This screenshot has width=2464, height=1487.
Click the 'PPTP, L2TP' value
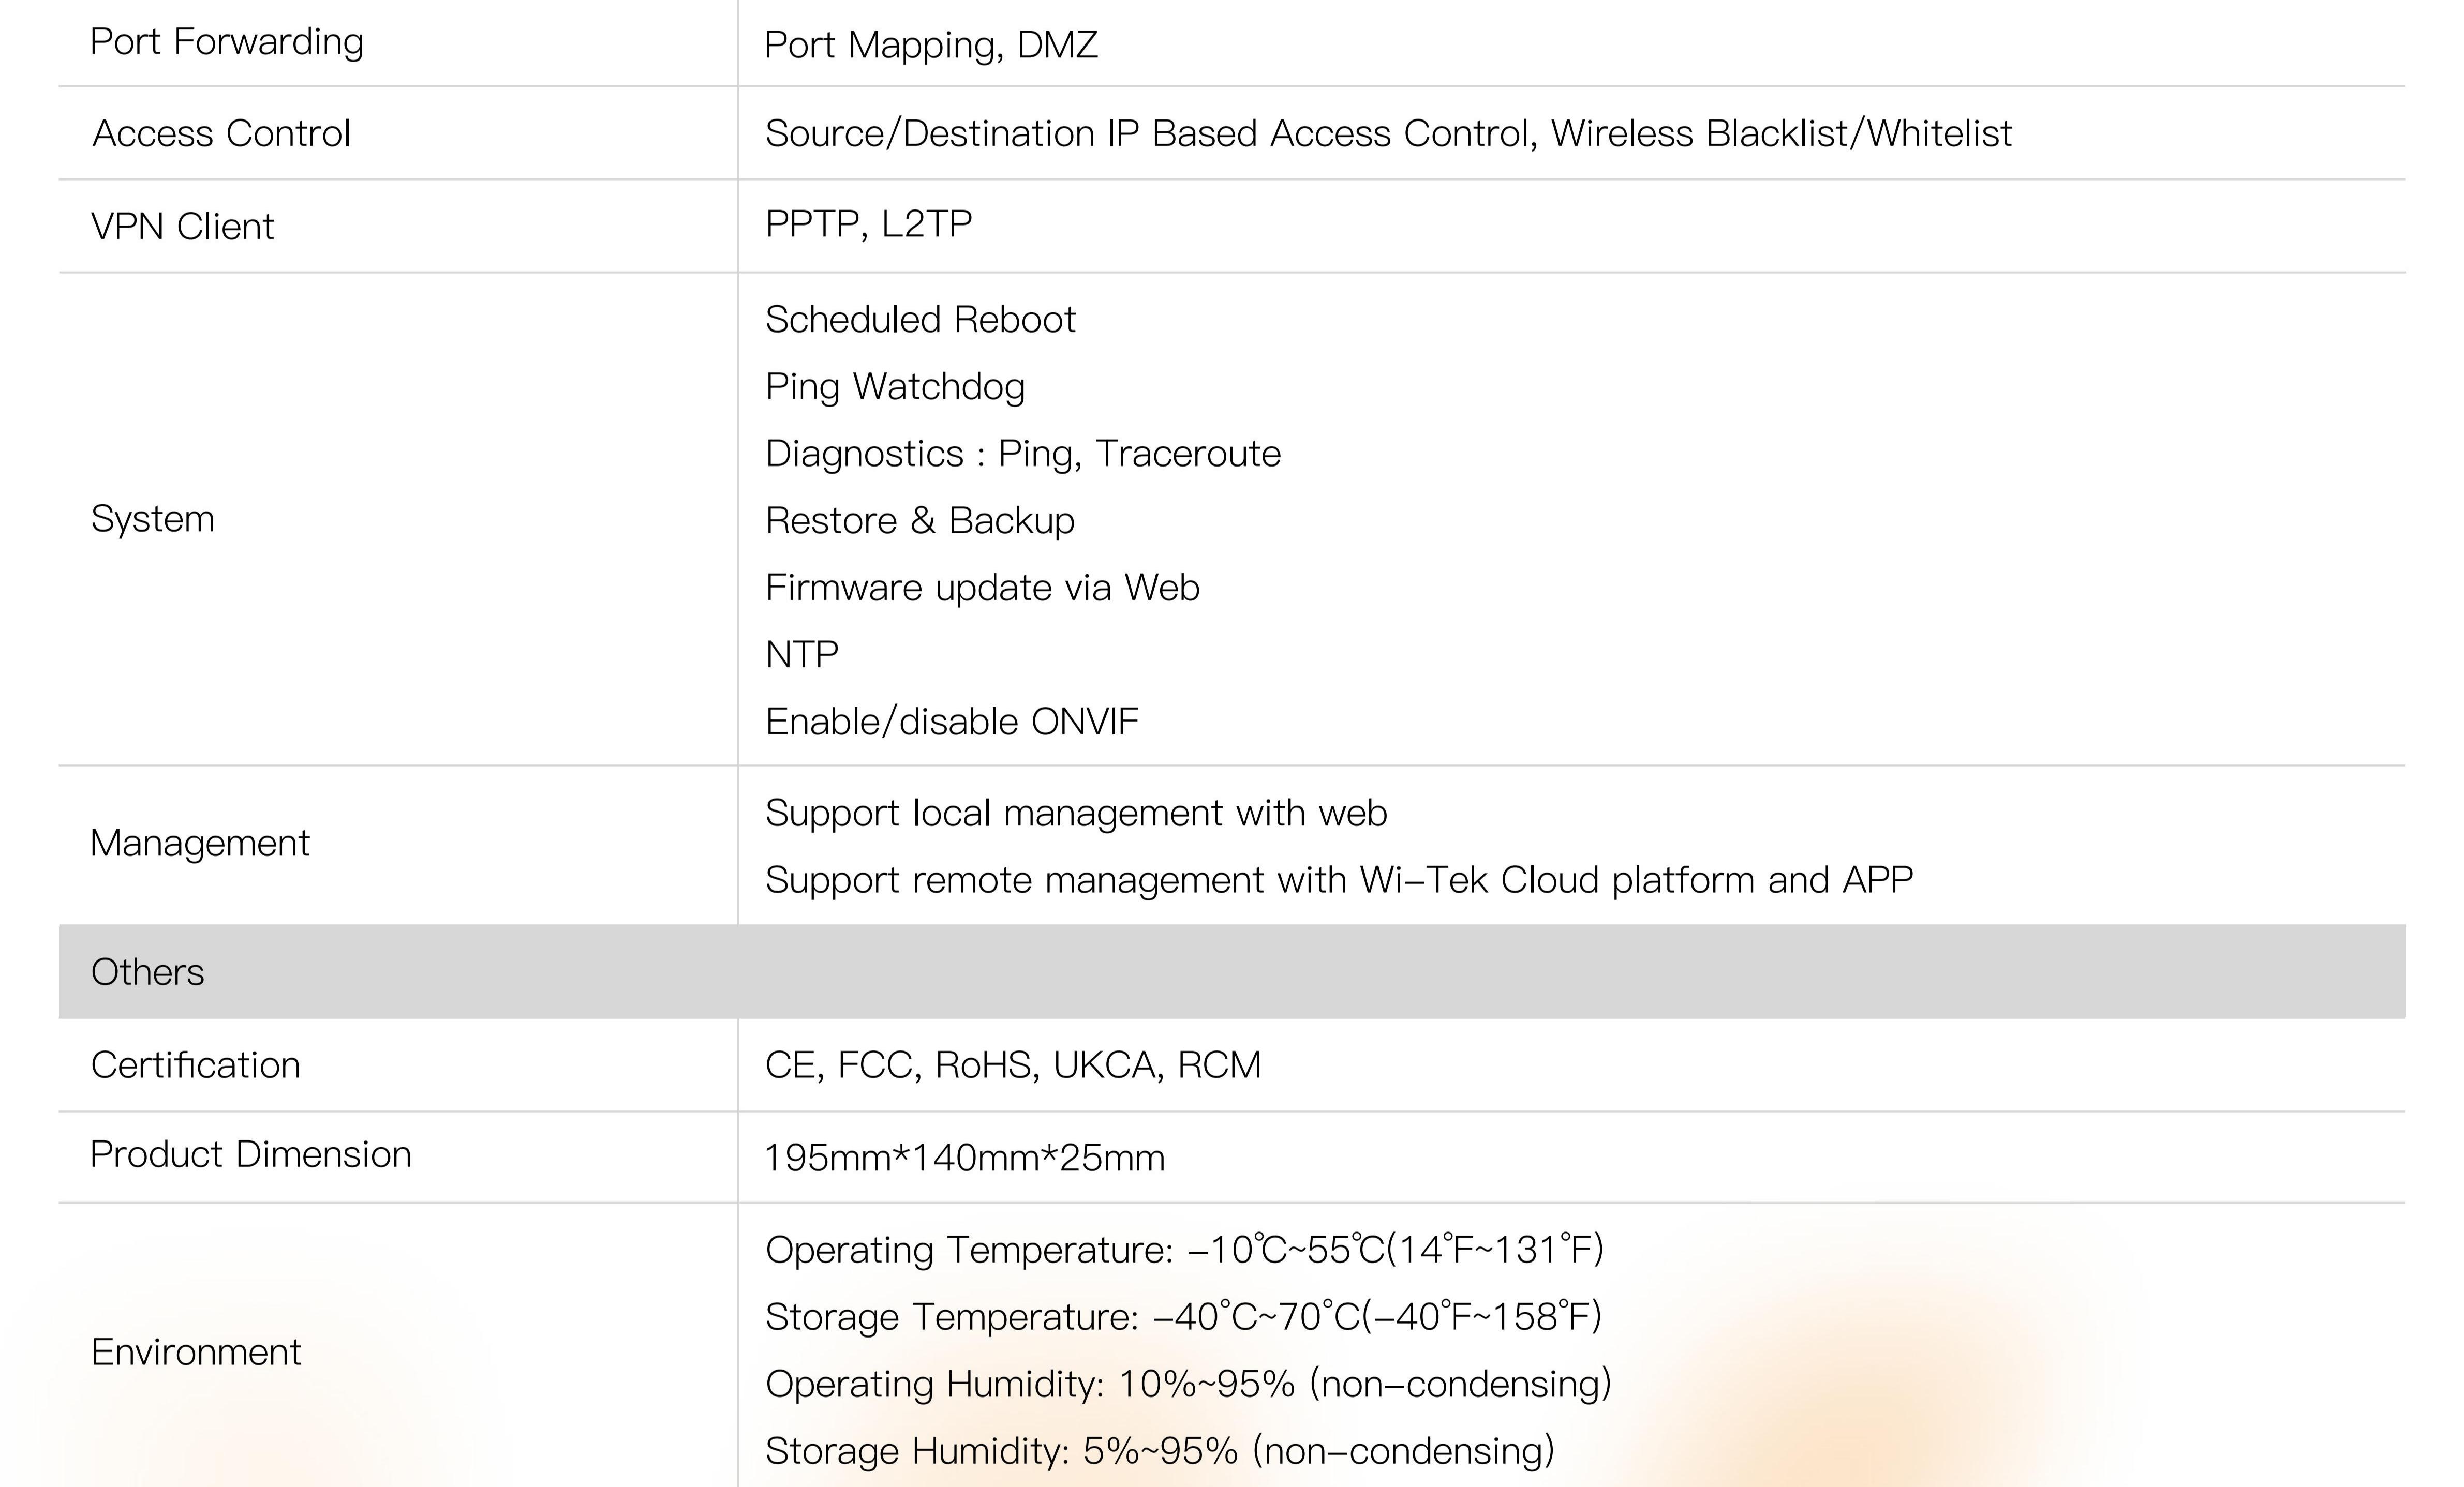[868, 224]
